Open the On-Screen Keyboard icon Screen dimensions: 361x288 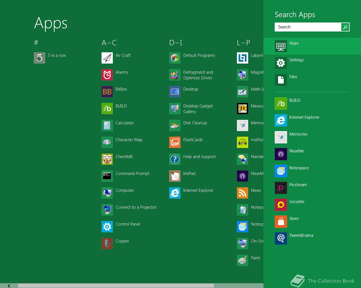point(243,244)
